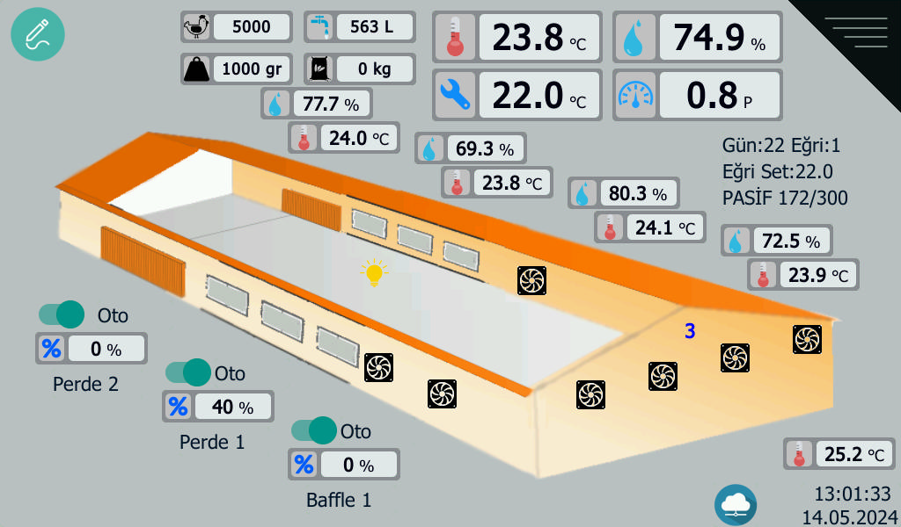Toggle Perde 1 Oto switch
901x527 pixels.
tap(188, 372)
